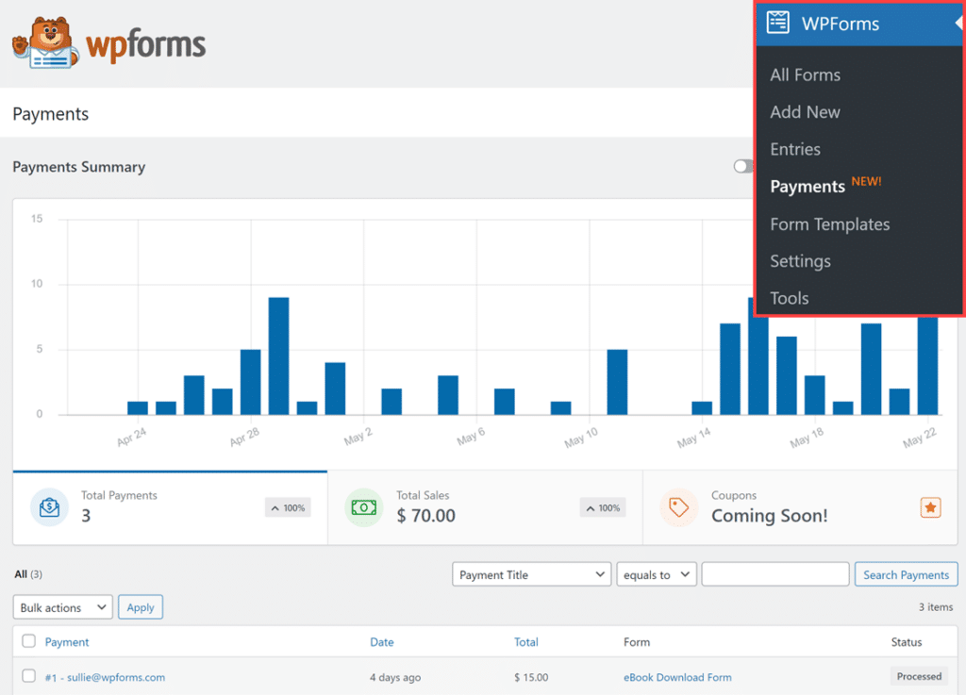Viewport: 966px width, 695px height.
Task: Click the 100% badge beside Total Sales
Action: tap(603, 507)
